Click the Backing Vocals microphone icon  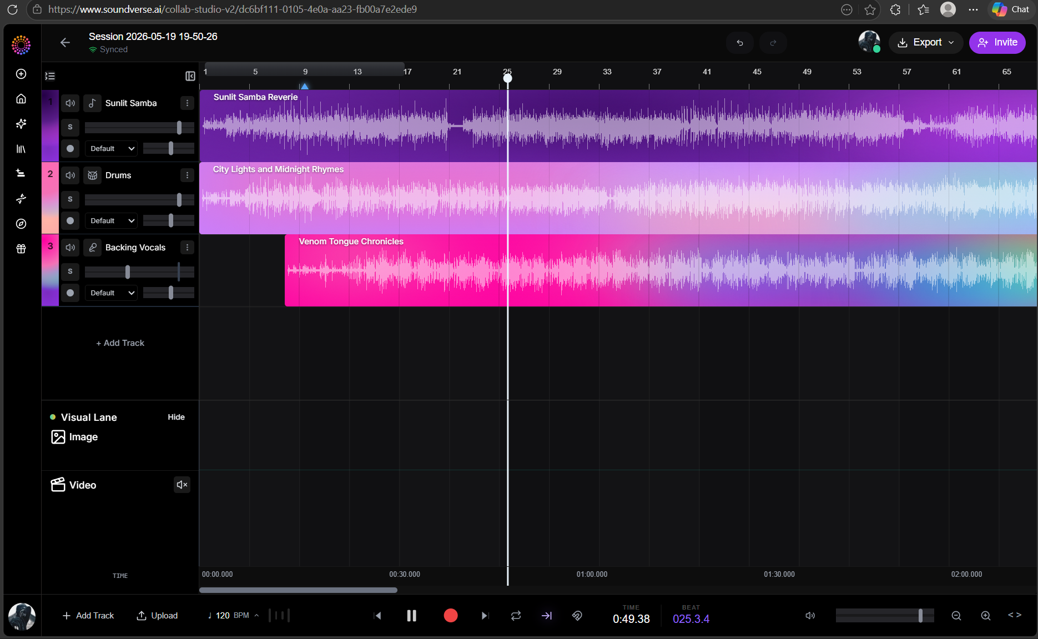(x=93, y=248)
